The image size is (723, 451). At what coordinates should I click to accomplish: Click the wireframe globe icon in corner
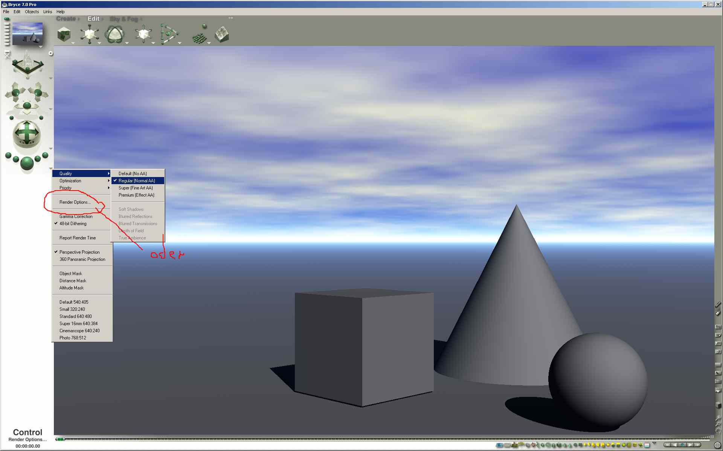[717, 445]
